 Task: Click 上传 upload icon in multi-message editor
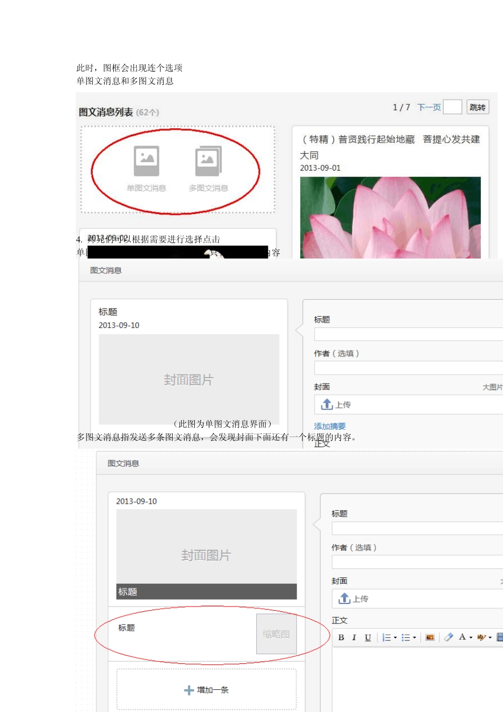point(345,598)
